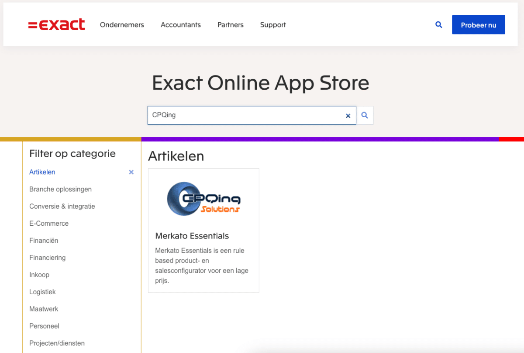Select the Logistiek category
This screenshot has width=524, height=353.
pos(42,292)
